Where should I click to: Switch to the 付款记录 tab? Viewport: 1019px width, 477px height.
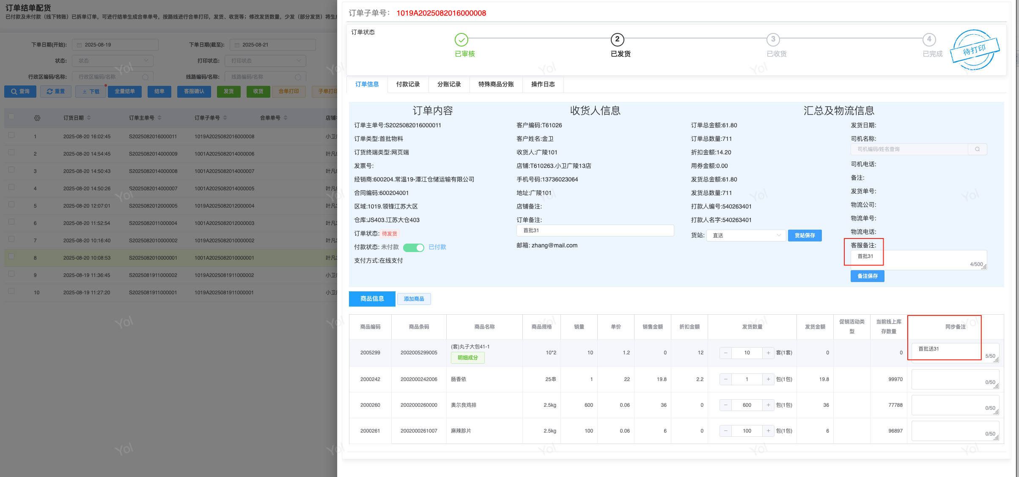point(408,84)
